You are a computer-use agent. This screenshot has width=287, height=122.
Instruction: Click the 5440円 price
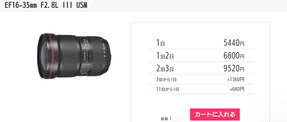click(234, 43)
